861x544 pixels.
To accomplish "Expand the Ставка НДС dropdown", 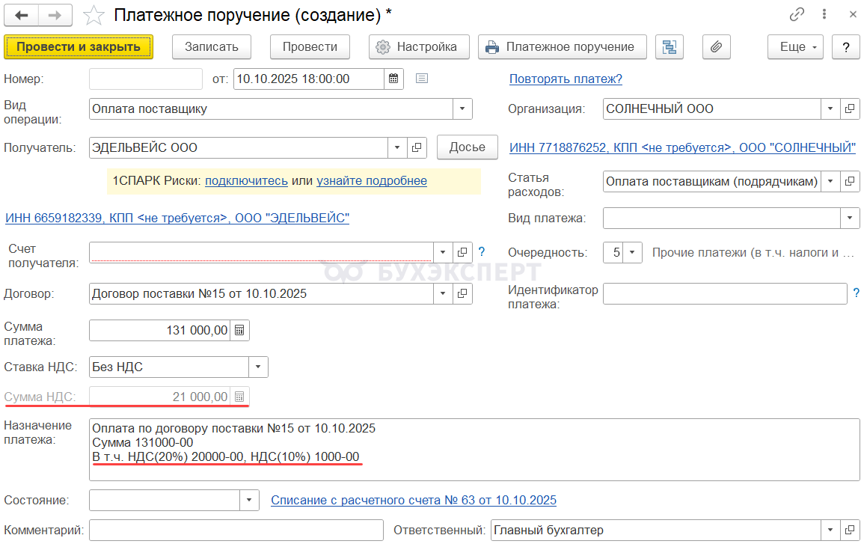I will click(x=258, y=367).
